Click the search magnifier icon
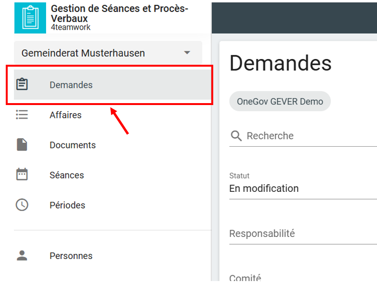Viewport: 377px width, 282px height. pos(236,136)
